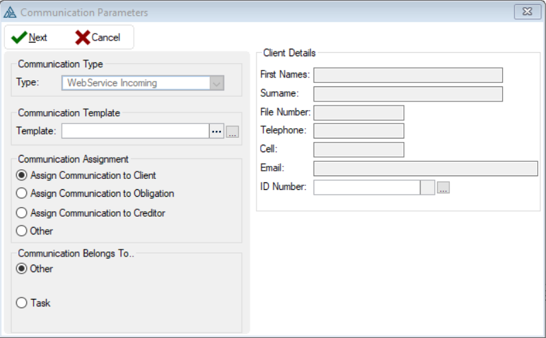
Task: Click the red X Cancel button
Action: pyautogui.click(x=97, y=38)
